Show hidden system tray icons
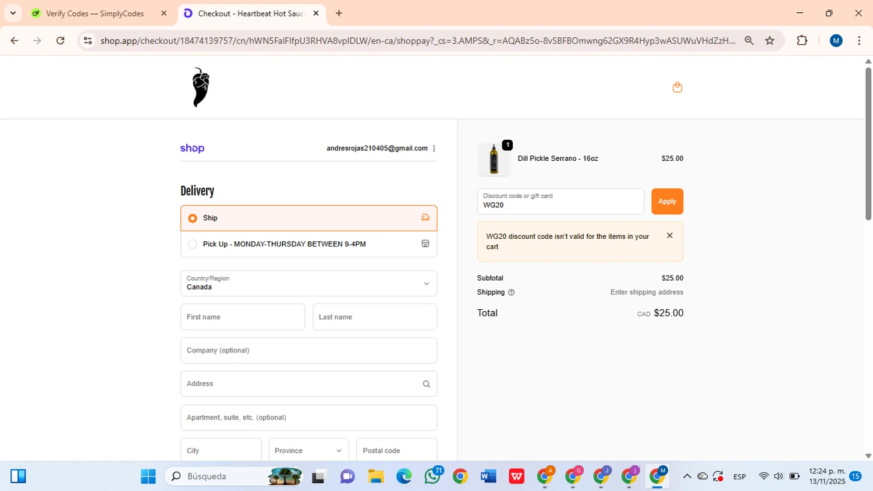The height and width of the screenshot is (491, 873). click(687, 476)
